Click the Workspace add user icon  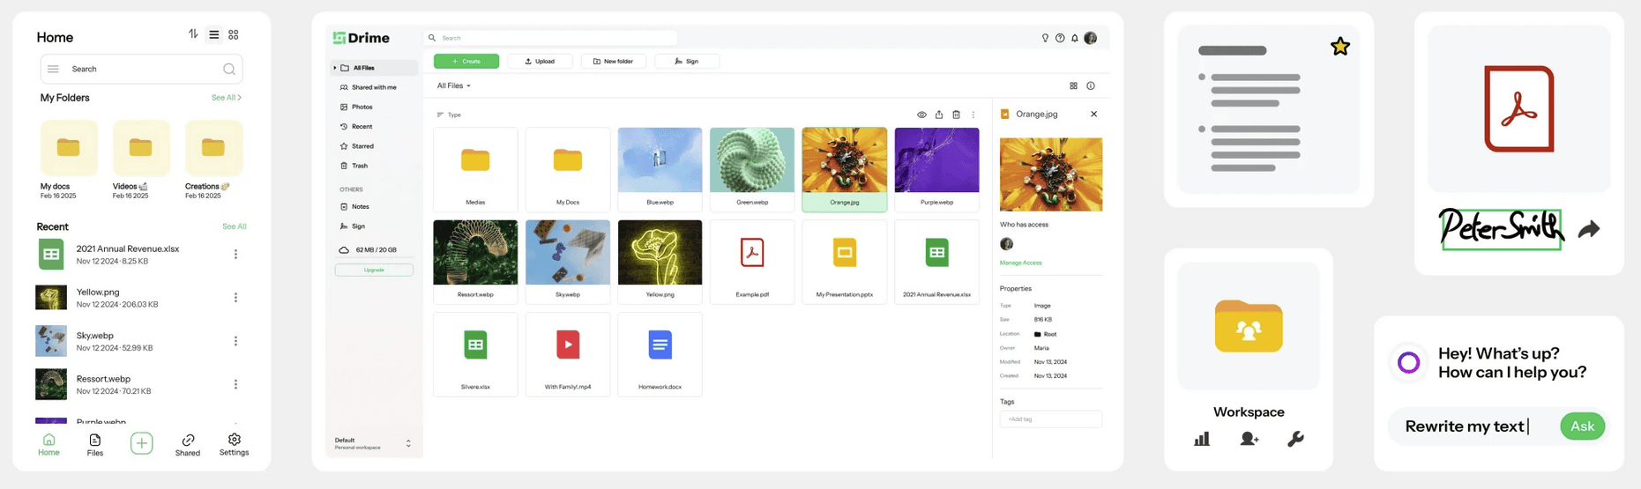[x=1249, y=439]
